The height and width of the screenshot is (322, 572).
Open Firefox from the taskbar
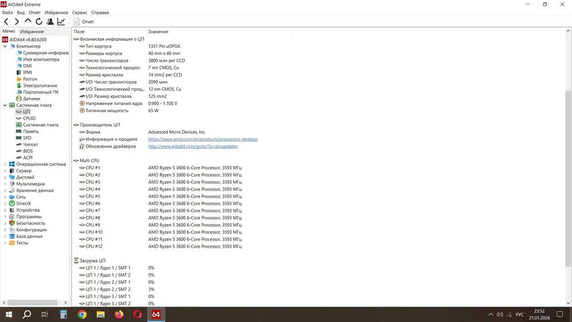(x=119, y=315)
